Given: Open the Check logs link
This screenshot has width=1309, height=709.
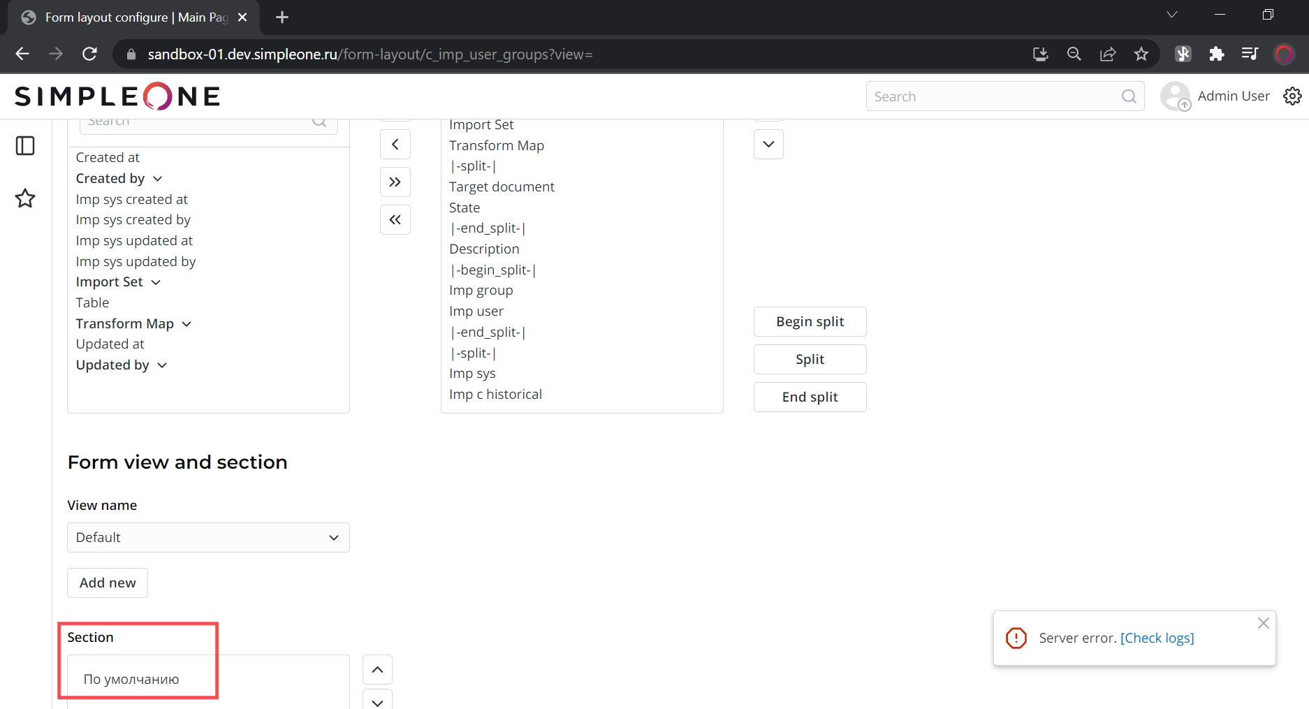Looking at the screenshot, I should coord(1157,638).
